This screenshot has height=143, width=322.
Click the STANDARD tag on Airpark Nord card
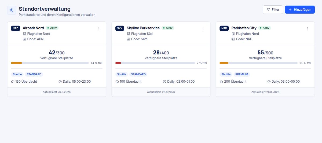(34, 74)
